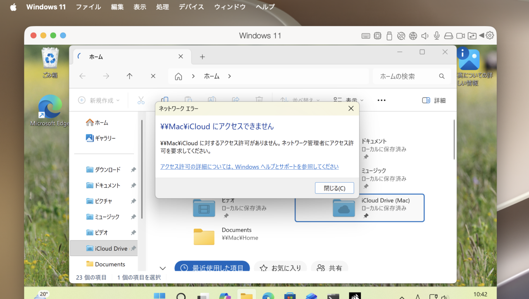Click the globe network icon in title bar
This screenshot has width=529, height=299.
click(x=413, y=36)
